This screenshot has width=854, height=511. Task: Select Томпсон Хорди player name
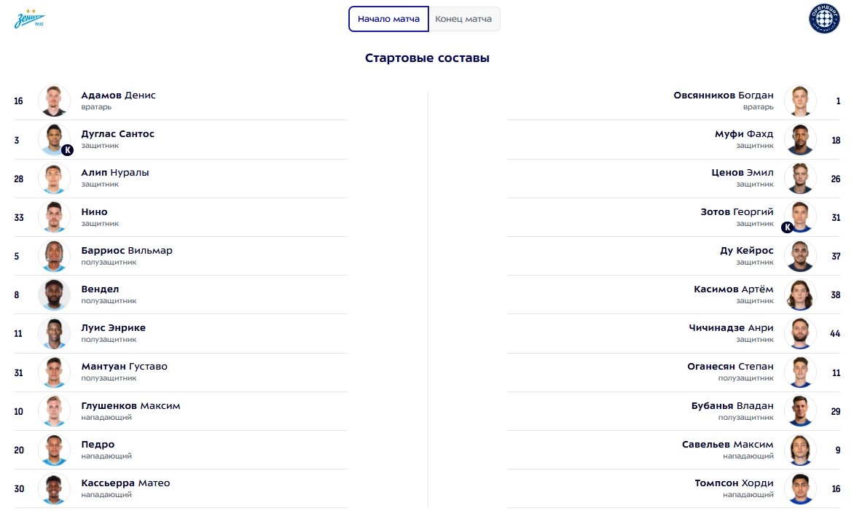click(x=734, y=483)
